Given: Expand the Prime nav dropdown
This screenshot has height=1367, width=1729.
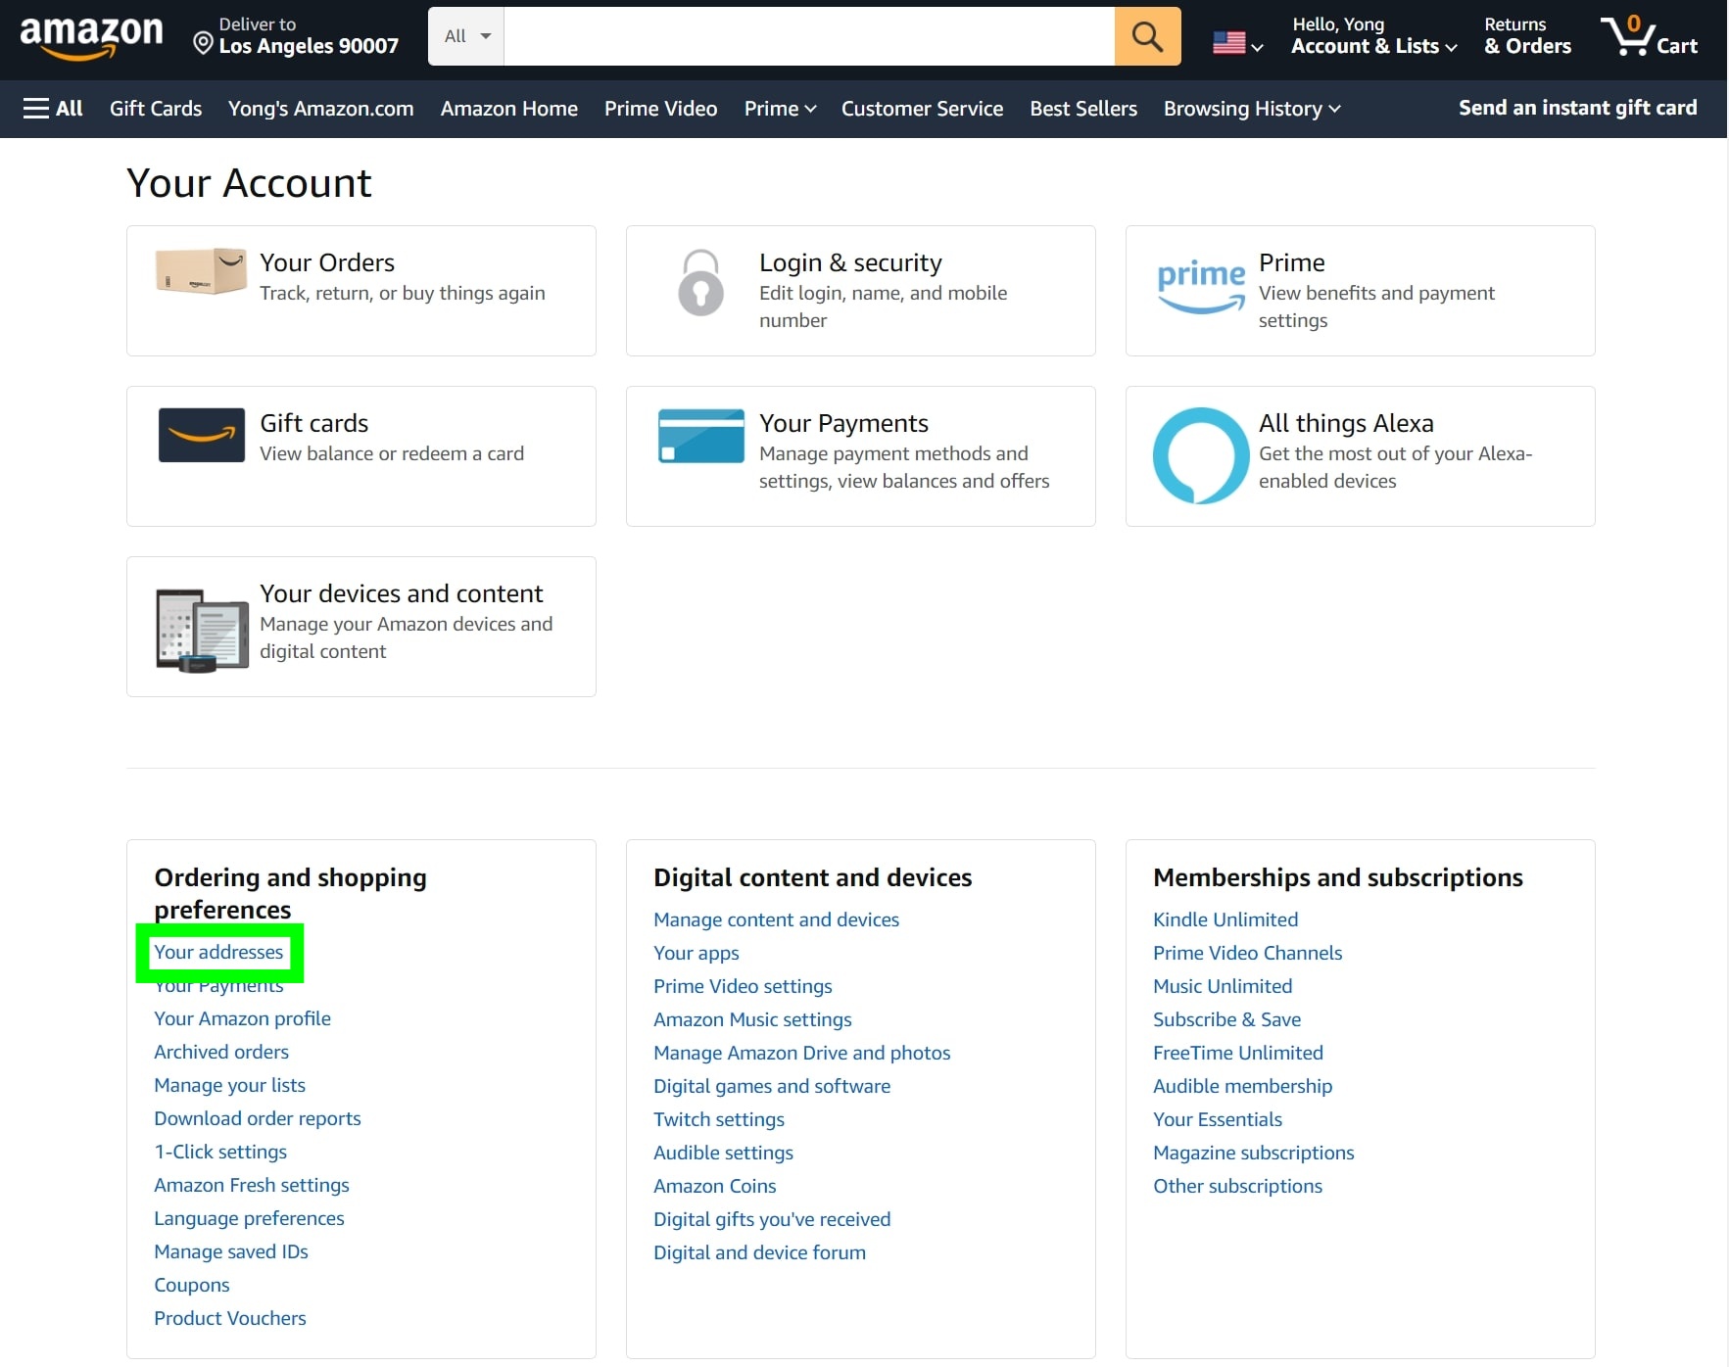Looking at the screenshot, I should click(780, 109).
